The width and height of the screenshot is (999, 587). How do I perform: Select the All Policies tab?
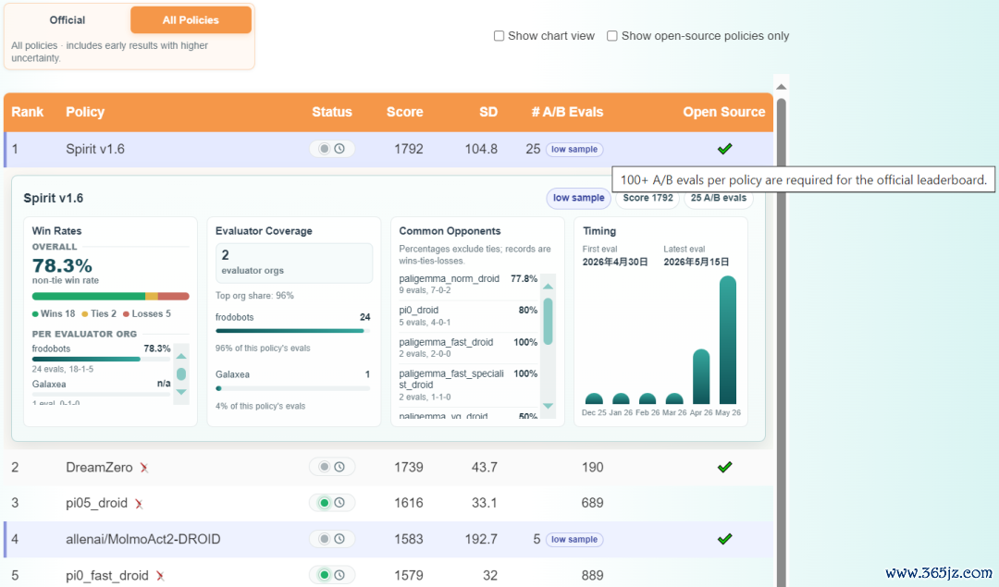click(191, 19)
